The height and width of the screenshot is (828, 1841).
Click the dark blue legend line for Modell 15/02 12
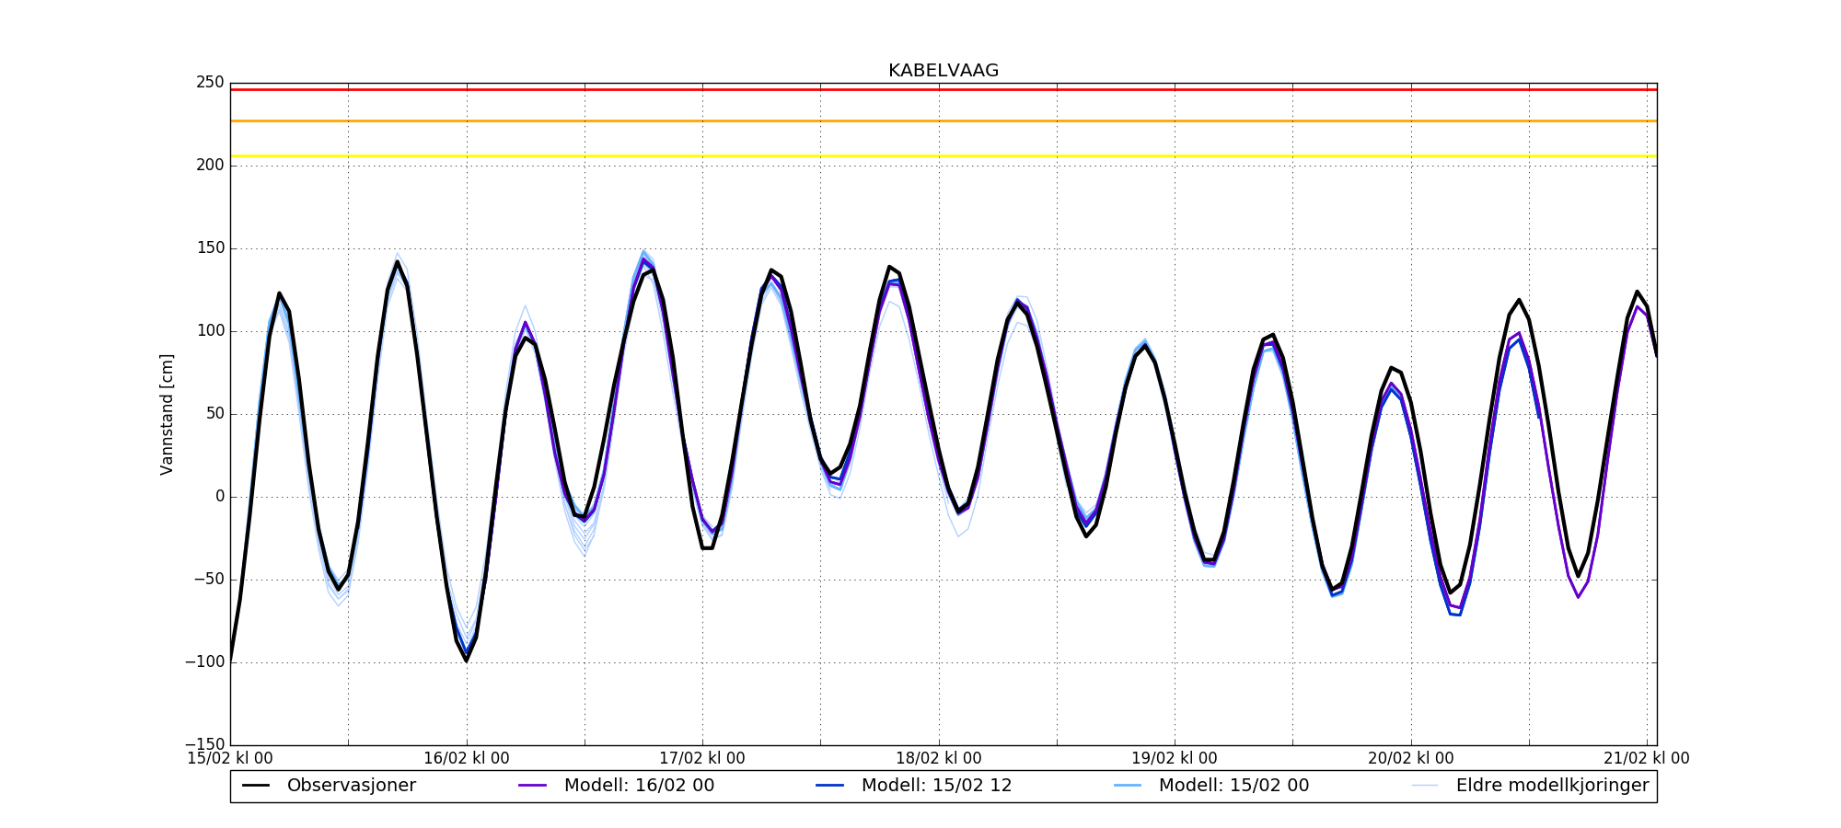830,786
